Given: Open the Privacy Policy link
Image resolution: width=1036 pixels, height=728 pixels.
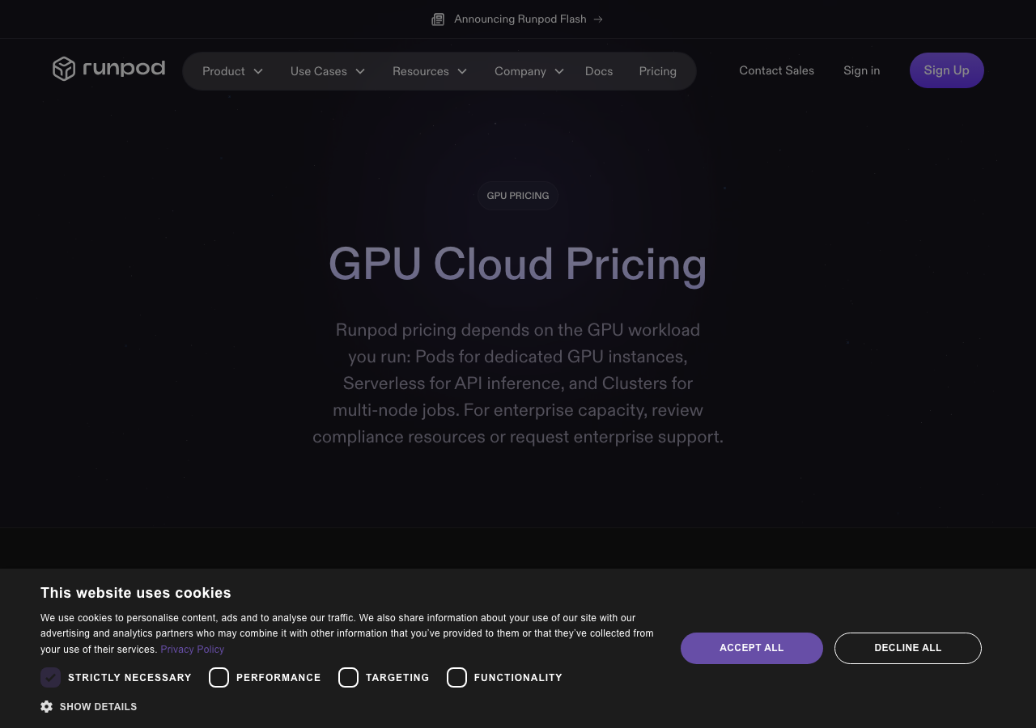Looking at the screenshot, I should click(193, 650).
